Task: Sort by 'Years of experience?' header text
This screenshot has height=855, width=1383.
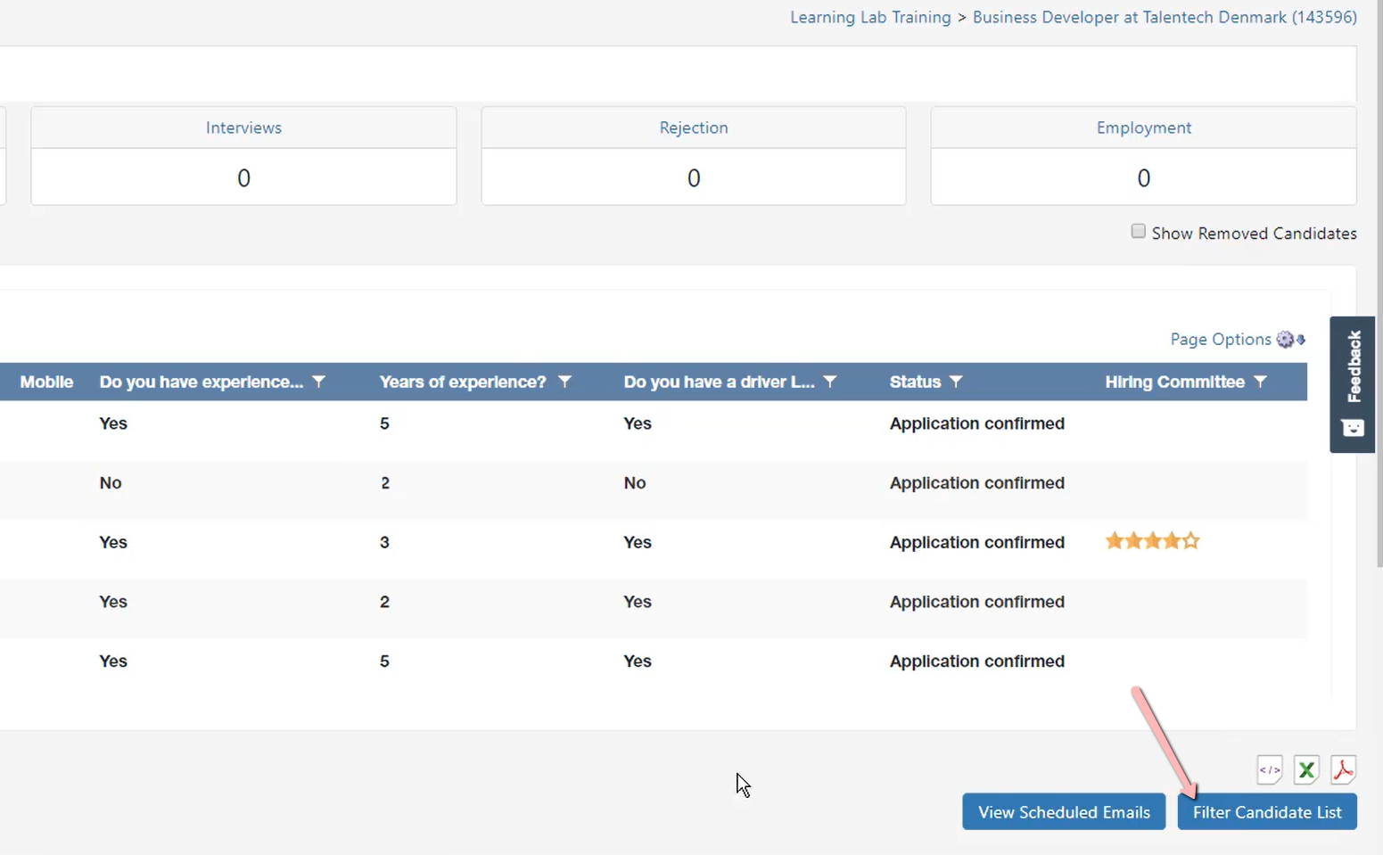Action: pyautogui.click(x=463, y=382)
